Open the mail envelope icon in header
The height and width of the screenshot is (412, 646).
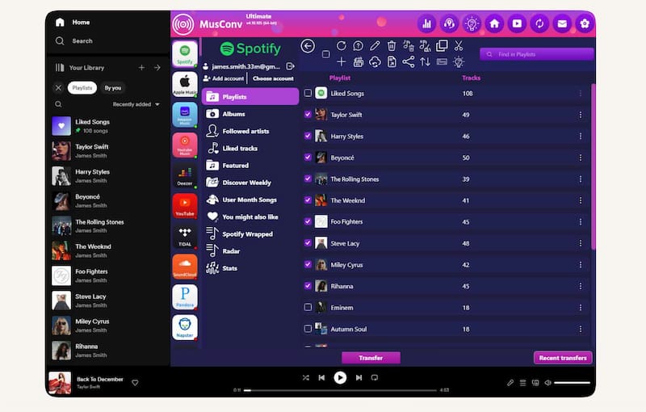(562, 24)
